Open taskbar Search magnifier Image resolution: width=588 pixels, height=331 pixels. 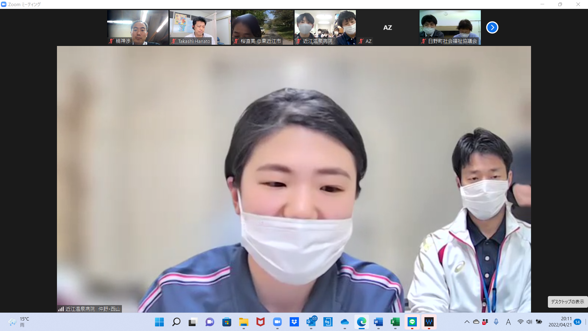[x=176, y=322]
